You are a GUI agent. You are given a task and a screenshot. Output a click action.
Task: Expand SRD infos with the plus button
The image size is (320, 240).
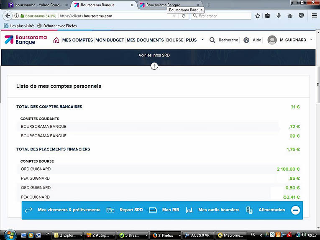(x=154, y=66)
